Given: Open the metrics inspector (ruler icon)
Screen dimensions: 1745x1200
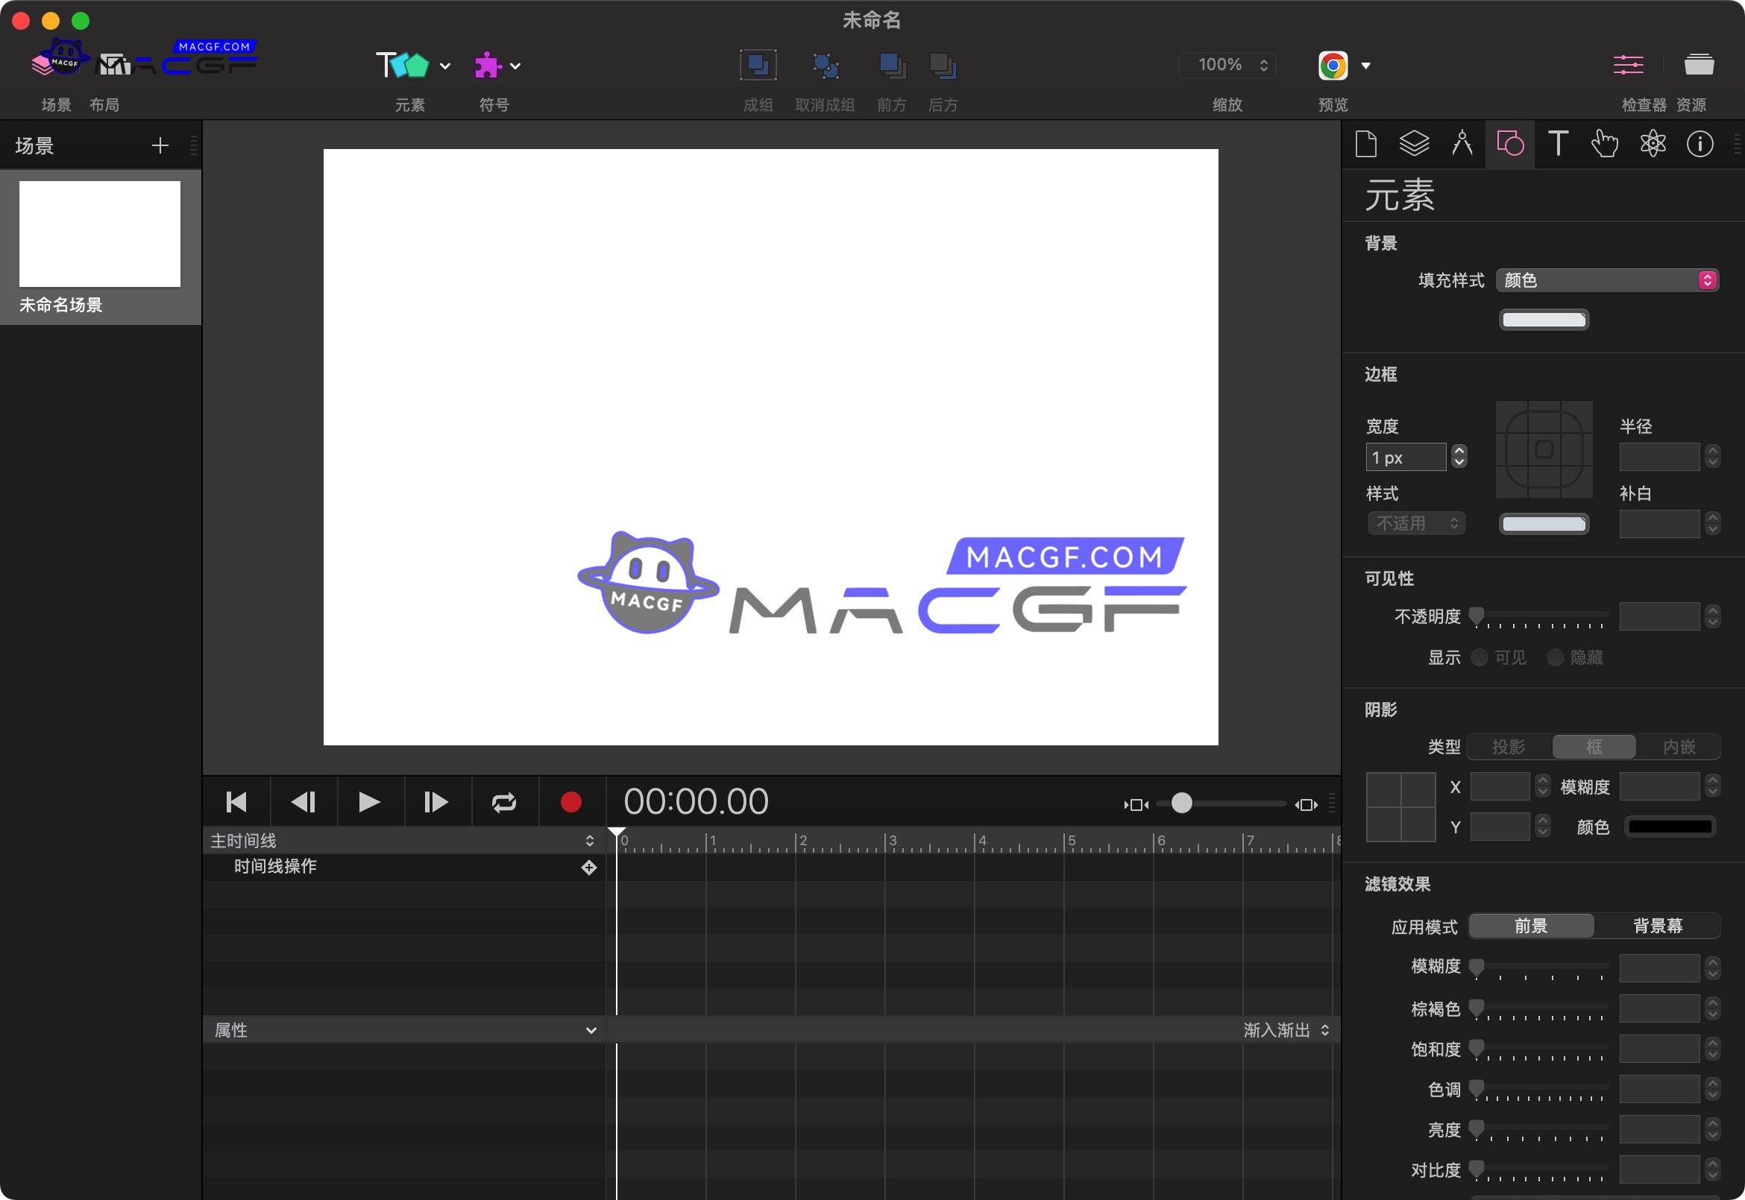Looking at the screenshot, I should point(1462,144).
